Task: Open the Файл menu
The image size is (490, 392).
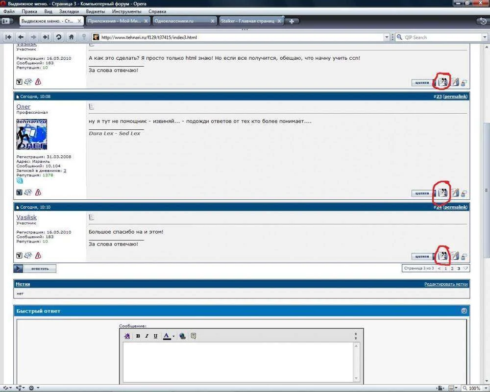Action: pyautogui.click(x=9, y=12)
